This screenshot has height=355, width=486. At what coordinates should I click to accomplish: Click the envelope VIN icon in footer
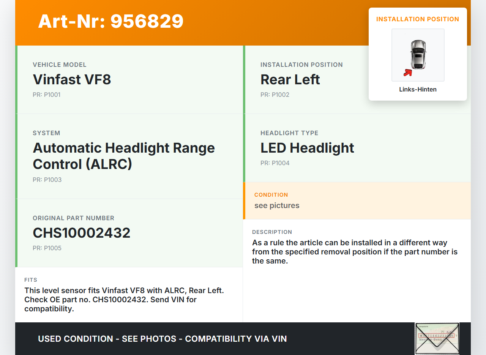click(x=437, y=338)
